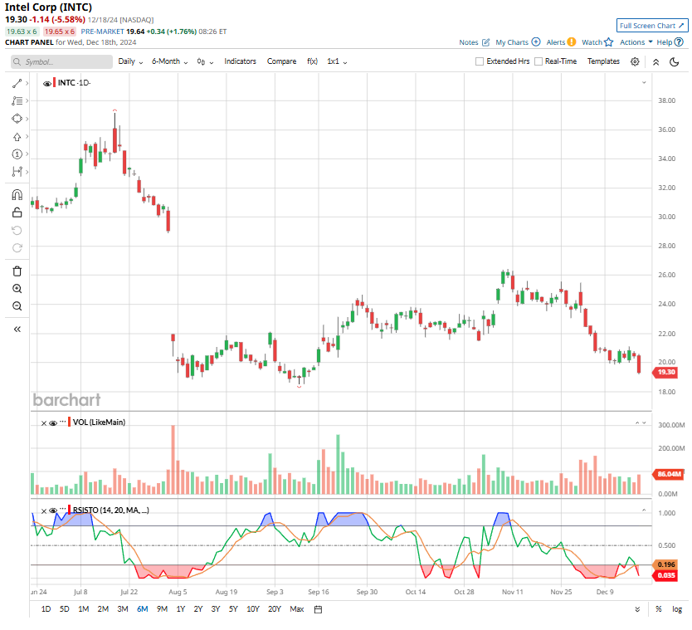
Task: Enable the Extended Hrs checkbox
Action: tap(480, 61)
